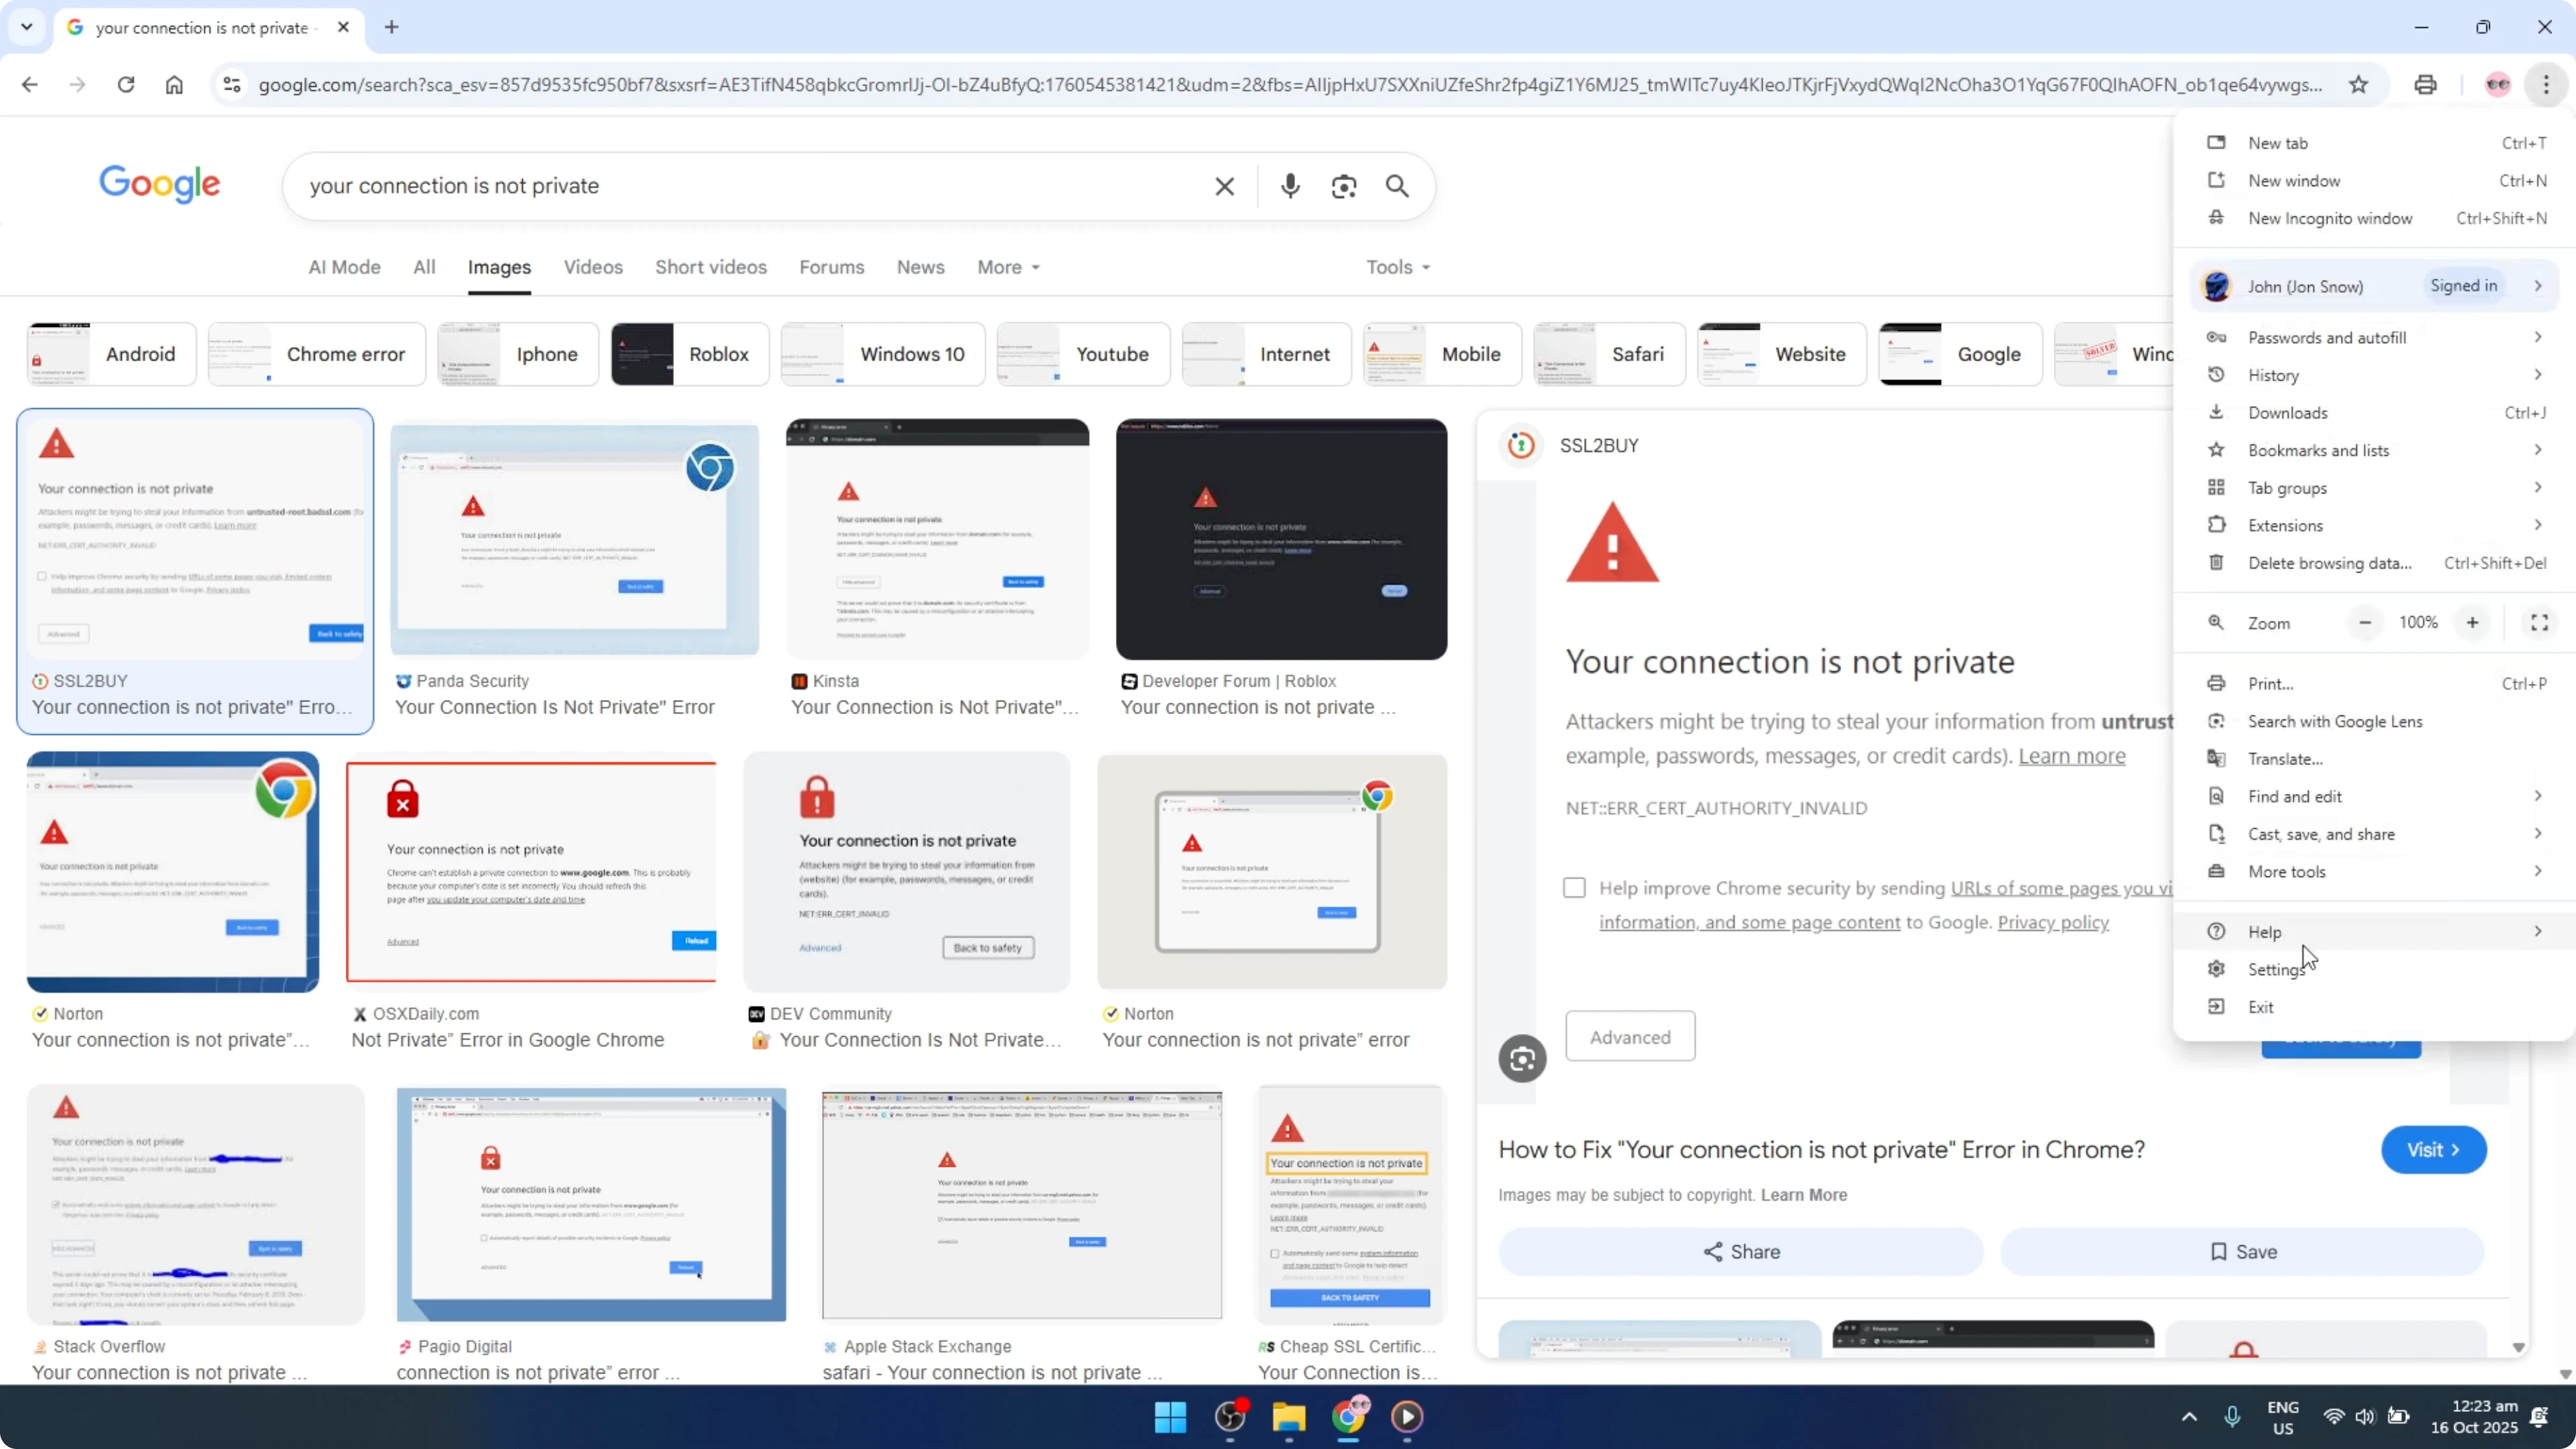Open the Tools dropdown

point(1396,267)
